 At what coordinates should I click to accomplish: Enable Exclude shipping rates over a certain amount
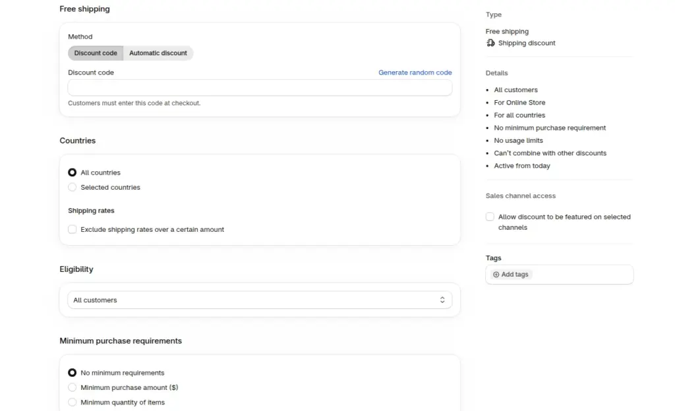73,230
